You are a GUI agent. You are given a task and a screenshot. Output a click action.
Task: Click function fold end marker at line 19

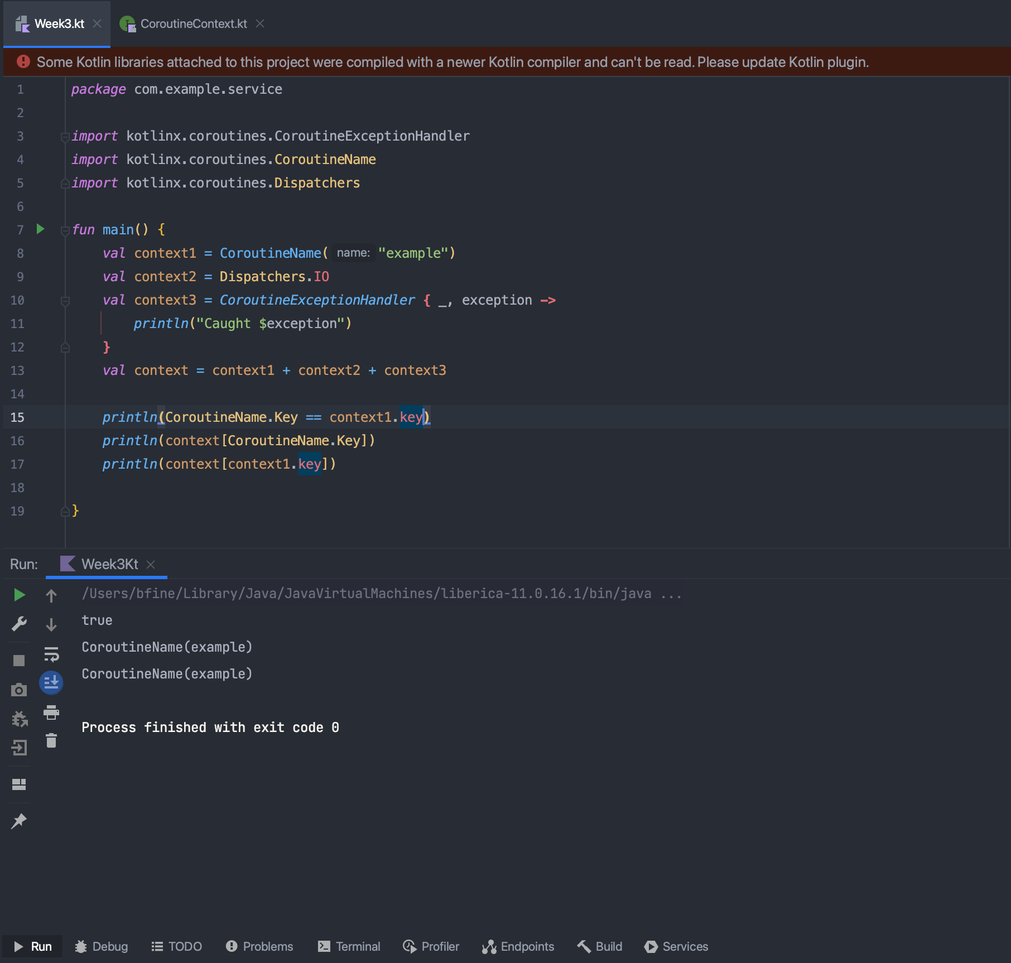pyautogui.click(x=65, y=512)
